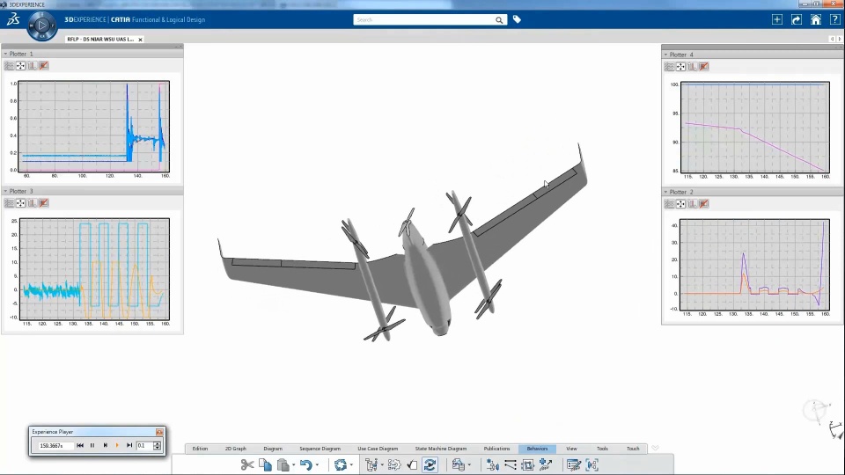Pause the Experience Player
The image size is (845, 475).
(92, 445)
